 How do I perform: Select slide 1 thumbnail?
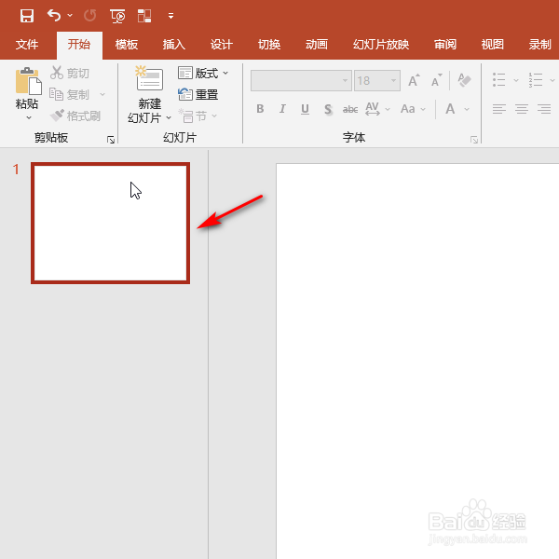click(111, 224)
